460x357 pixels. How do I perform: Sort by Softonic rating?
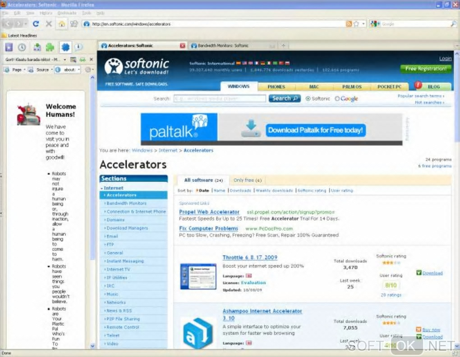coord(312,190)
